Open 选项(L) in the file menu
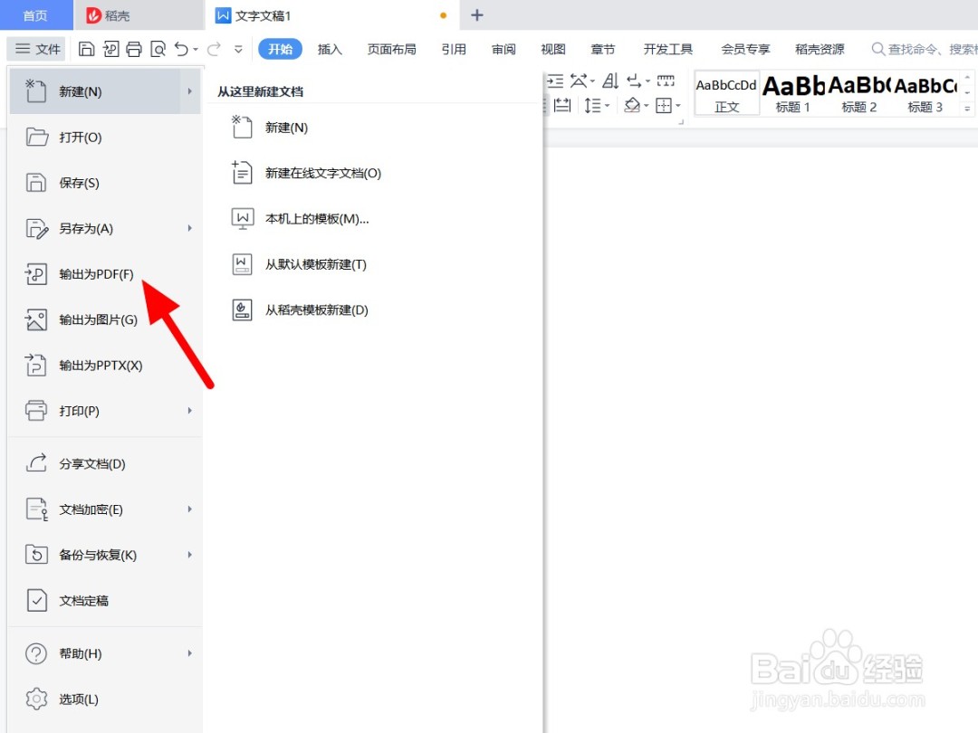978x733 pixels. (105, 700)
